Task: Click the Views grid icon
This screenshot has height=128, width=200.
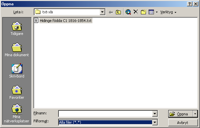Action: [x=151, y=12]
